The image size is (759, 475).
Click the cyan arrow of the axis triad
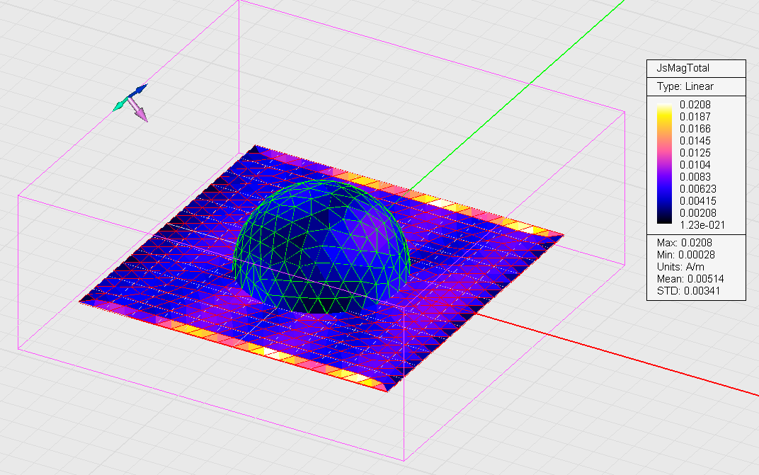pos(119,105)
